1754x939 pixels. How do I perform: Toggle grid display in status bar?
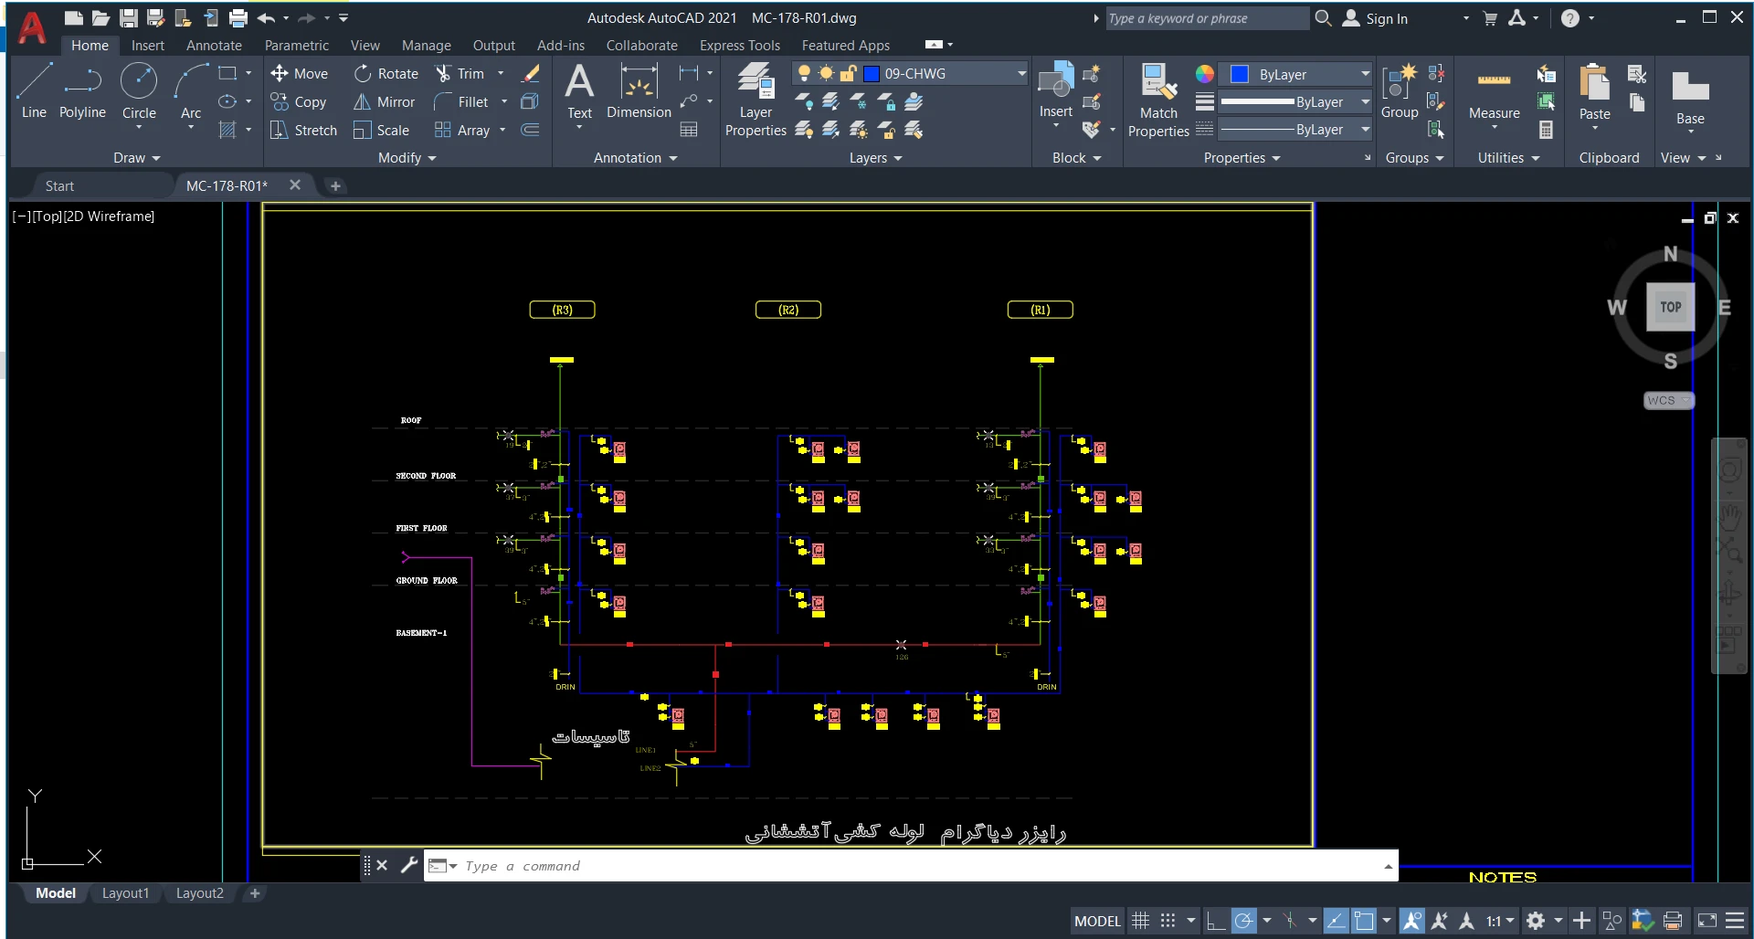[1140, 921]
